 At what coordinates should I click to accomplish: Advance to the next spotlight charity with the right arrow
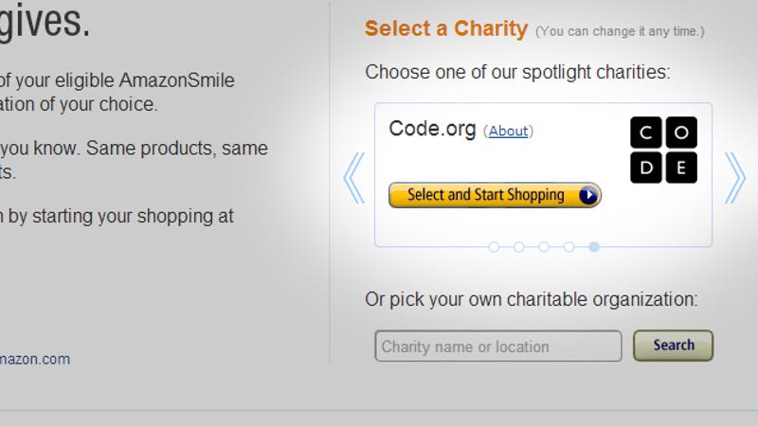point(735,178)
